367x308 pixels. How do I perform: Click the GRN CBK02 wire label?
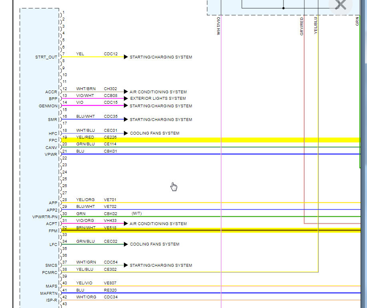coord(96,214)
